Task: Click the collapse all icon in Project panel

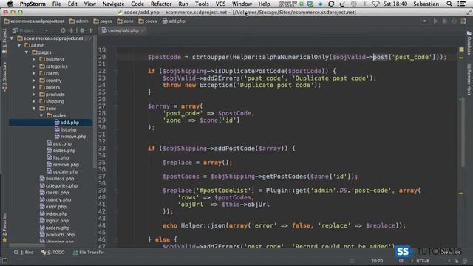Action: tap(71, 30)
